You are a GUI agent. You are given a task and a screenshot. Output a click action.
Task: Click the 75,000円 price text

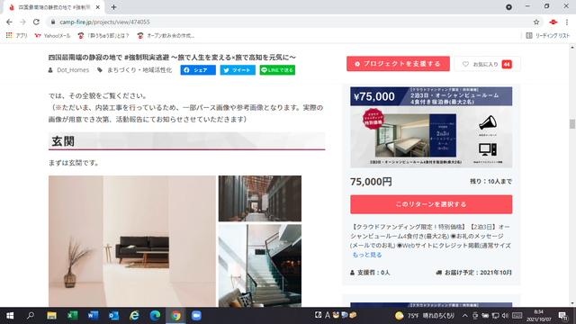371,182
